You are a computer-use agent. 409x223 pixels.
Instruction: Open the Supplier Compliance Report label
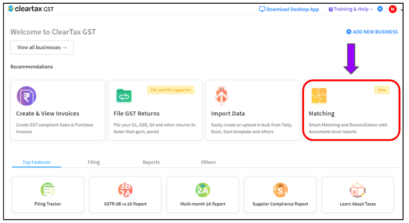tap(280, 204)
